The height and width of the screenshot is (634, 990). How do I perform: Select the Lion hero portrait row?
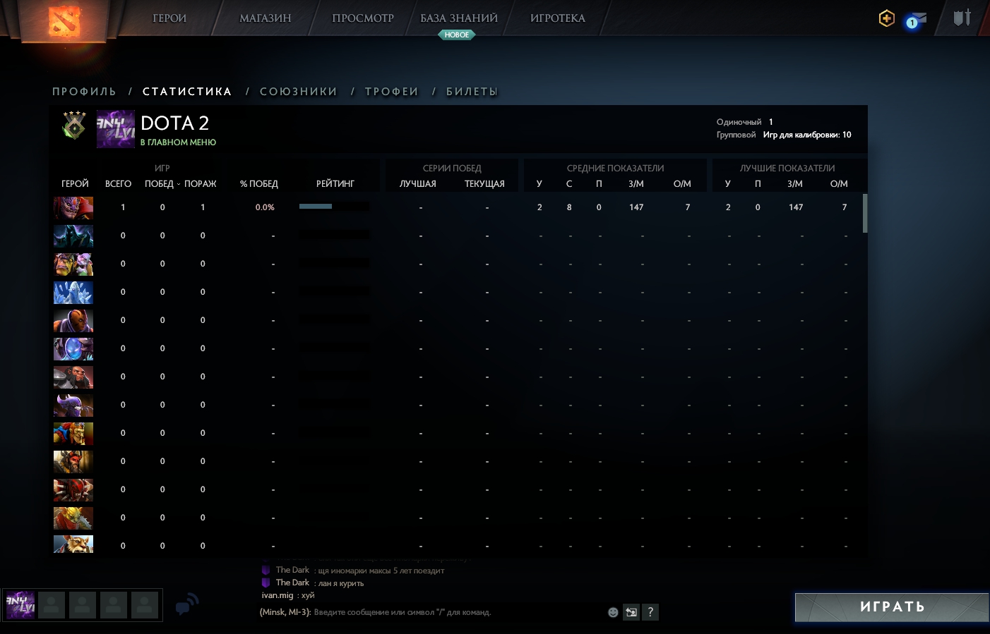[73, 208]
